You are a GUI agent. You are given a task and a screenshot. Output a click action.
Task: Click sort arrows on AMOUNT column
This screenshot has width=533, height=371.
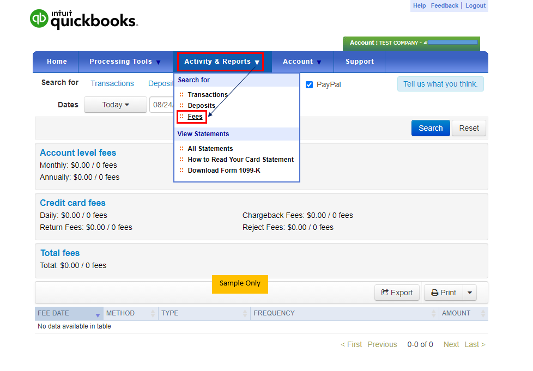coord(483,313)
